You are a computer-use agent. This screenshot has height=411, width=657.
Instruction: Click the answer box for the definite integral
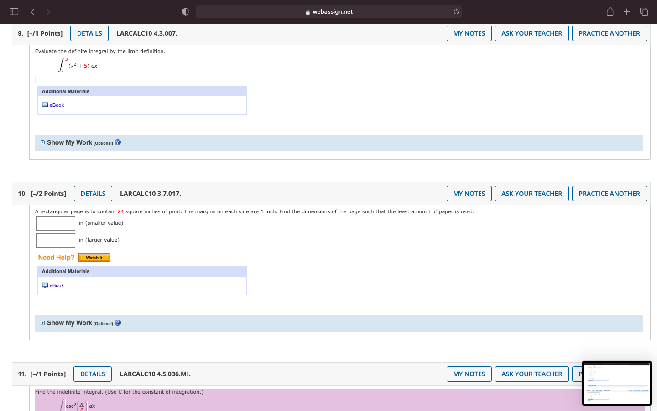(x=53, y=79)
